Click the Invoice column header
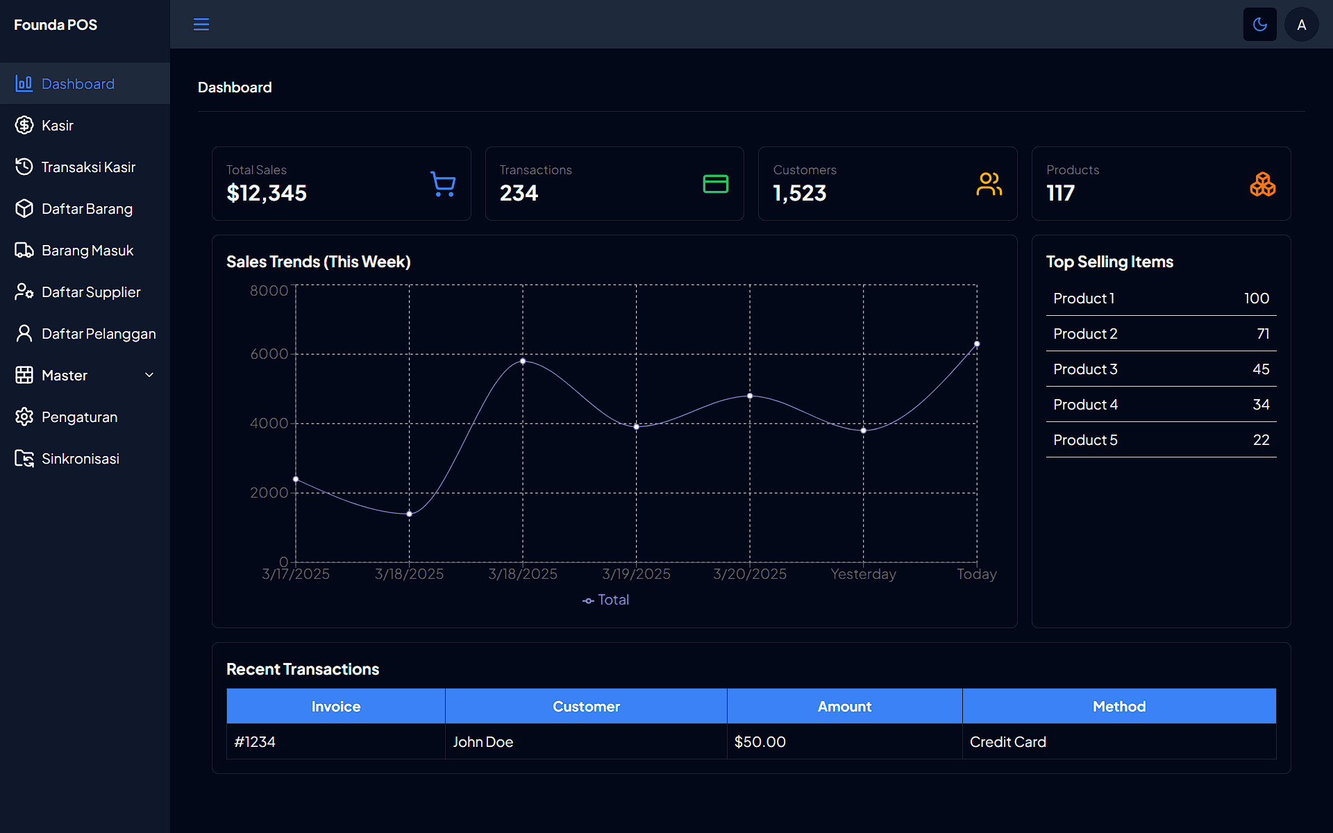This screenshot has height=833, width=1333. point(335,706)
